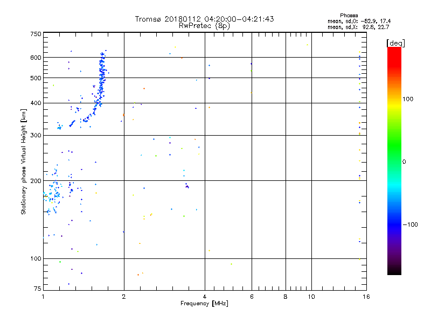This screenshot has height=323, width=431.
Task: Select the "Stationary phase Virtual Height [km]" axis title
Action: point(24,162)
